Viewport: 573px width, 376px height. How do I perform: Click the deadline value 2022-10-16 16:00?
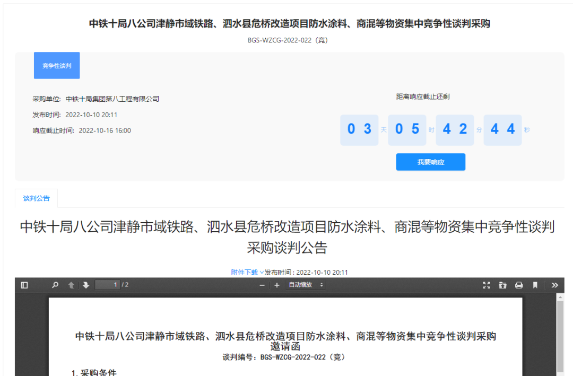pos(105,130)
